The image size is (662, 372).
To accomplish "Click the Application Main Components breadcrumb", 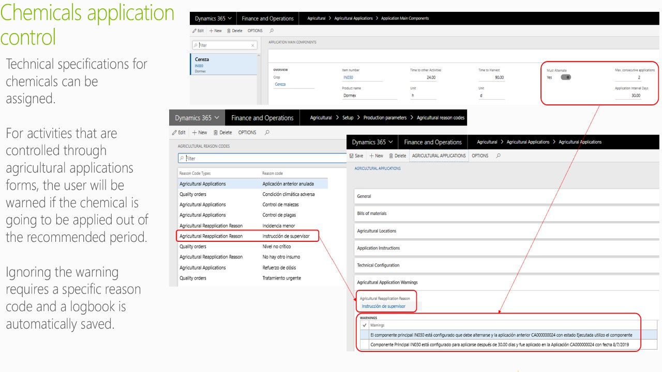I will click(x=405, y=19).
